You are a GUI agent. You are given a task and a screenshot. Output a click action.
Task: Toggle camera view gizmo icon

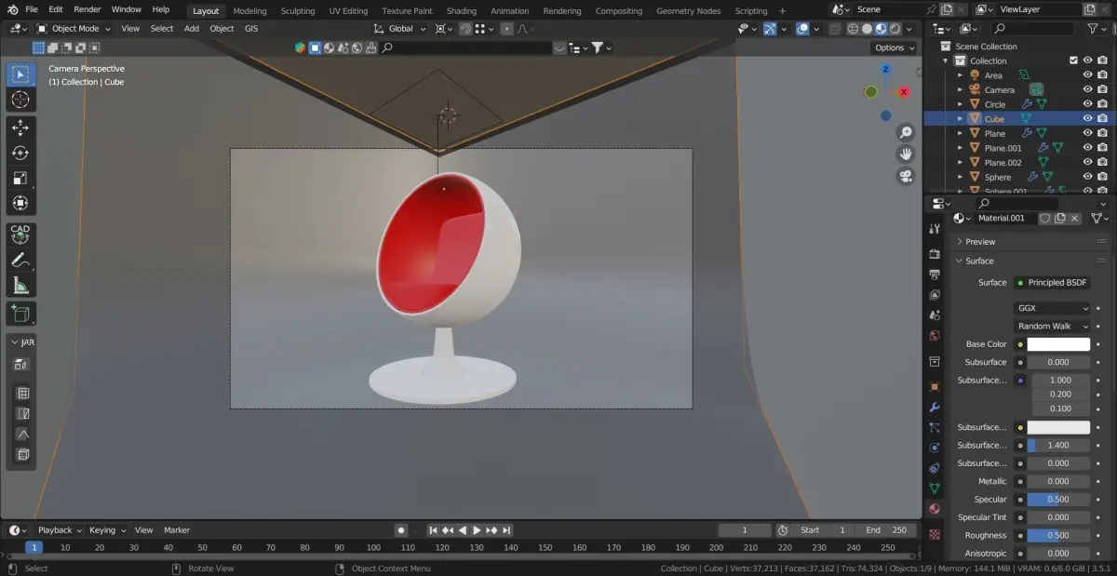click(x=905, y=176)
